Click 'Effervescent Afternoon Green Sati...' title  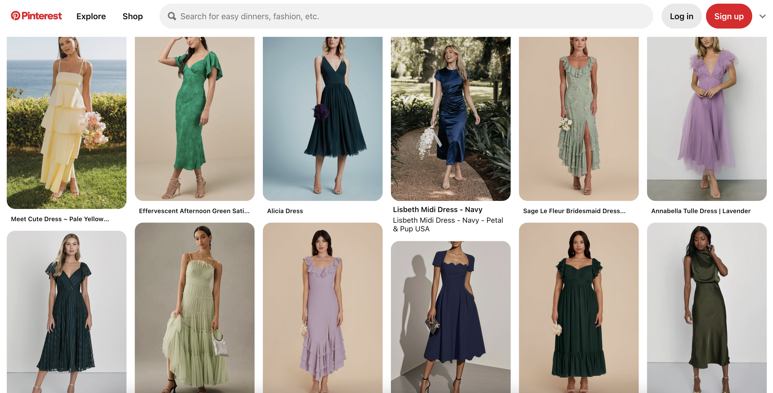194,211
